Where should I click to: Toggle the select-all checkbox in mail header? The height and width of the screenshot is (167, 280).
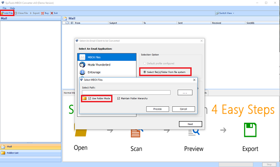point(64,23)
